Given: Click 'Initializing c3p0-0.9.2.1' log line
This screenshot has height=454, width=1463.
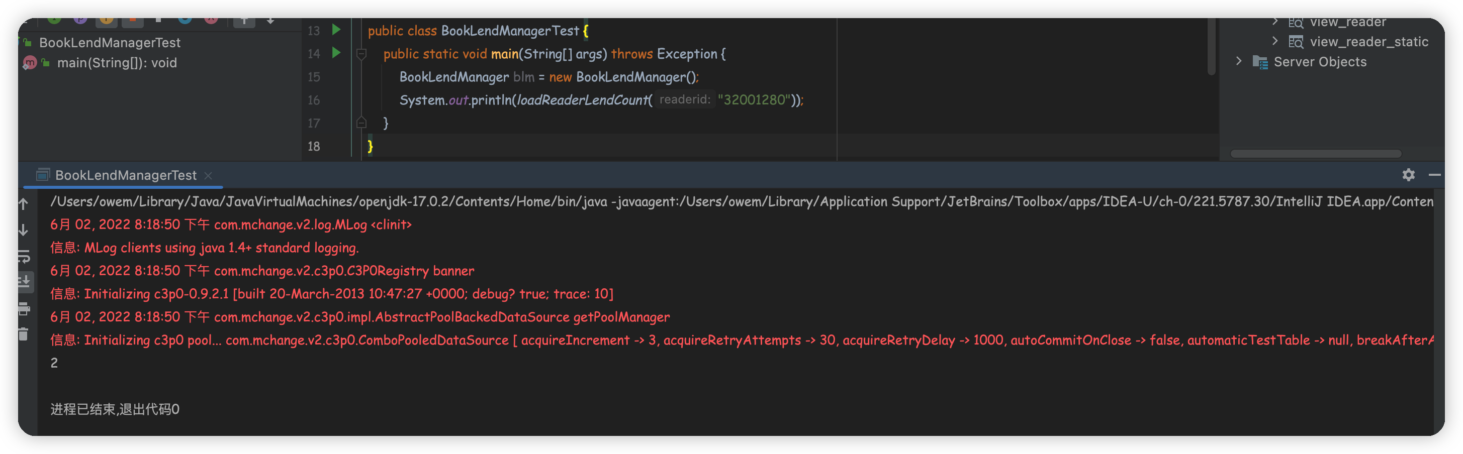Looking at the screenshot, I should point(332,294).
